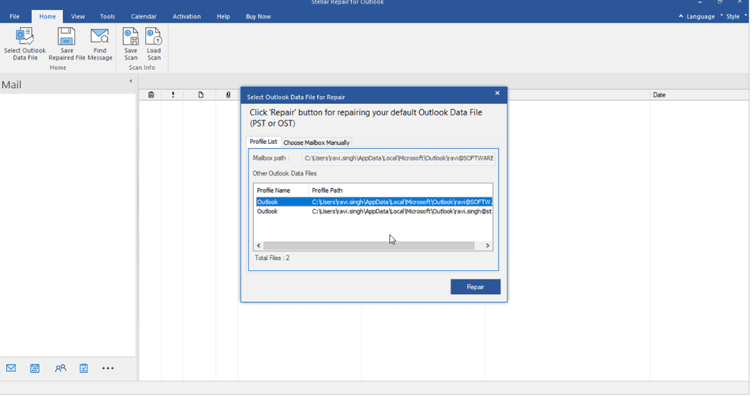
Task: Select the first Outlook profile ravi@SOFTW row
Action: 374,202
